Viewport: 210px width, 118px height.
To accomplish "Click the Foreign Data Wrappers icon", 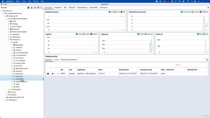I will pyautogui.click(x=11, y=32).
